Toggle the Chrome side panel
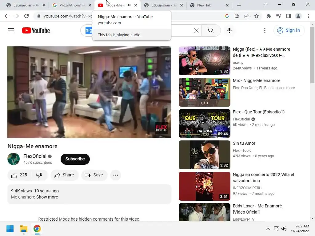This screenshot has width=315, height=236. 289,16
